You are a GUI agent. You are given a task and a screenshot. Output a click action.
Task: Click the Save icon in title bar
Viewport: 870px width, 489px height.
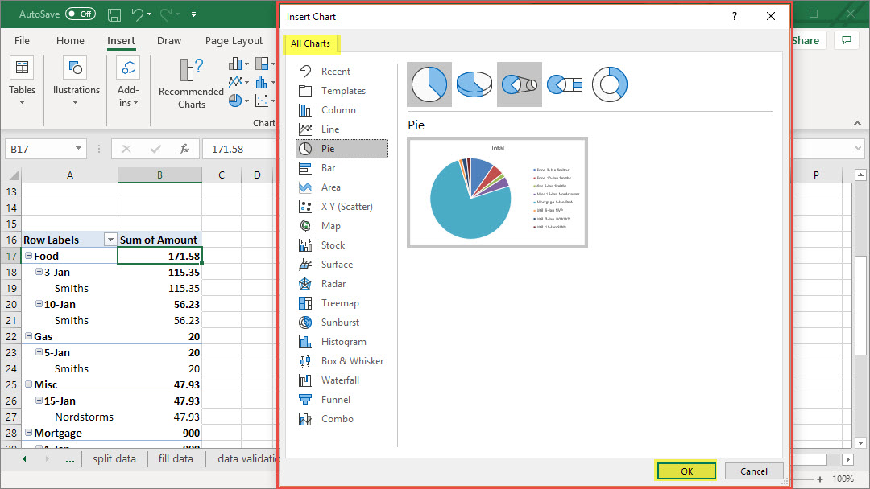[x=114, y=14]
